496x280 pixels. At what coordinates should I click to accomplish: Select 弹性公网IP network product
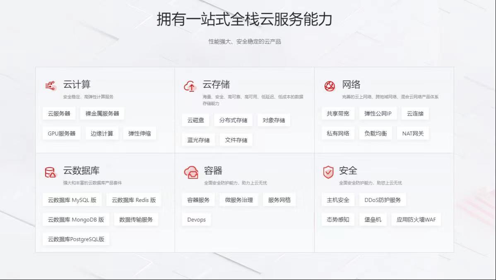click(378, 114)
